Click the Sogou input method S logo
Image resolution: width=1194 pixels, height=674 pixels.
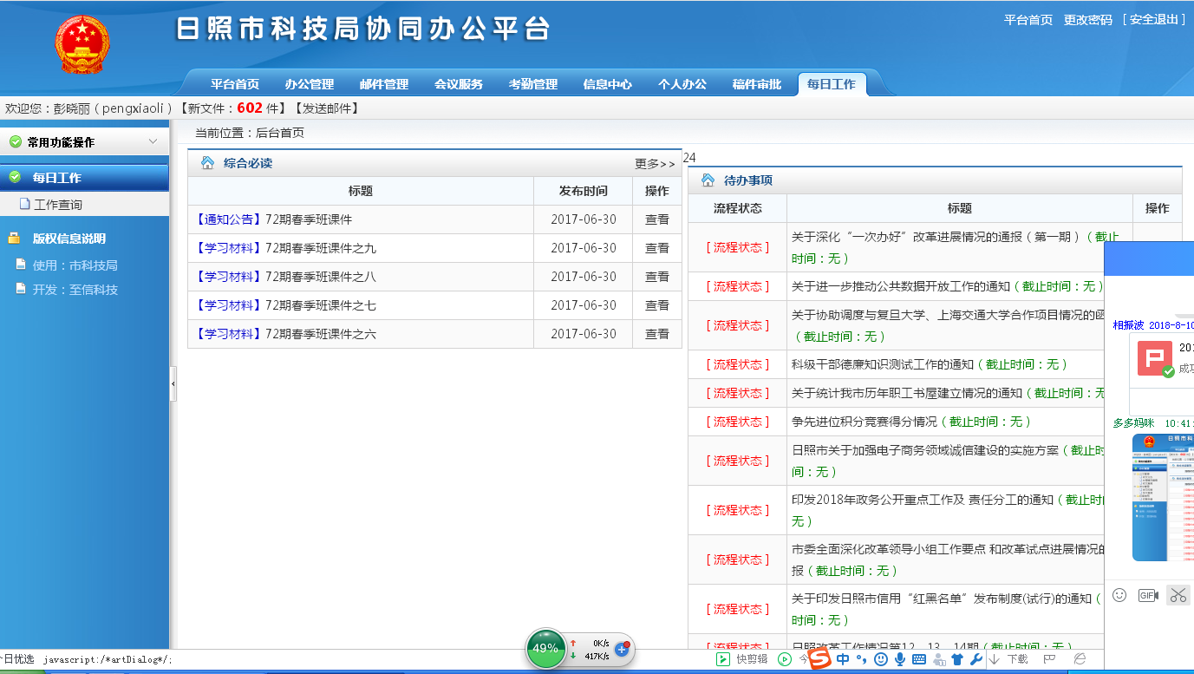coord(819,659)
